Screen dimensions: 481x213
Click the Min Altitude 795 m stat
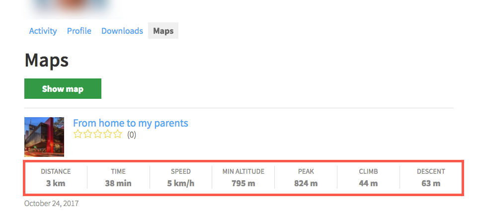[x=243, y=177]
